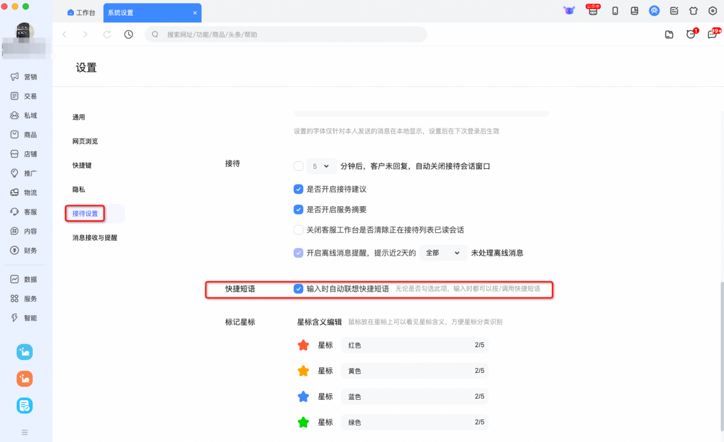The width and height of the screenshot is (724, 442).
Task: Open 客服 customer service section
Action: point(24,212)
